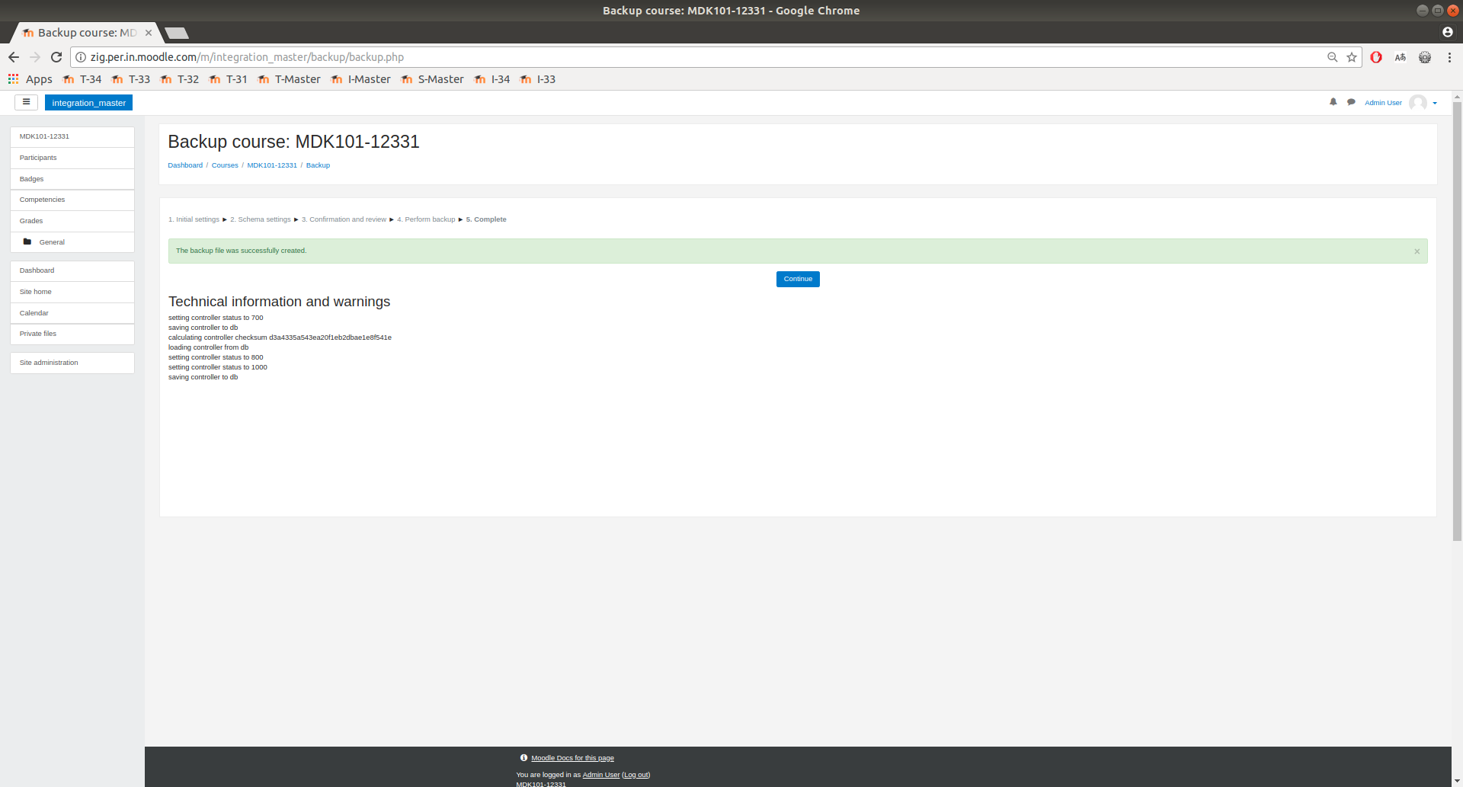This screenshot has height=787, width=1463.
Task: Open the T-Master bookmark
Action: point(290,79)
